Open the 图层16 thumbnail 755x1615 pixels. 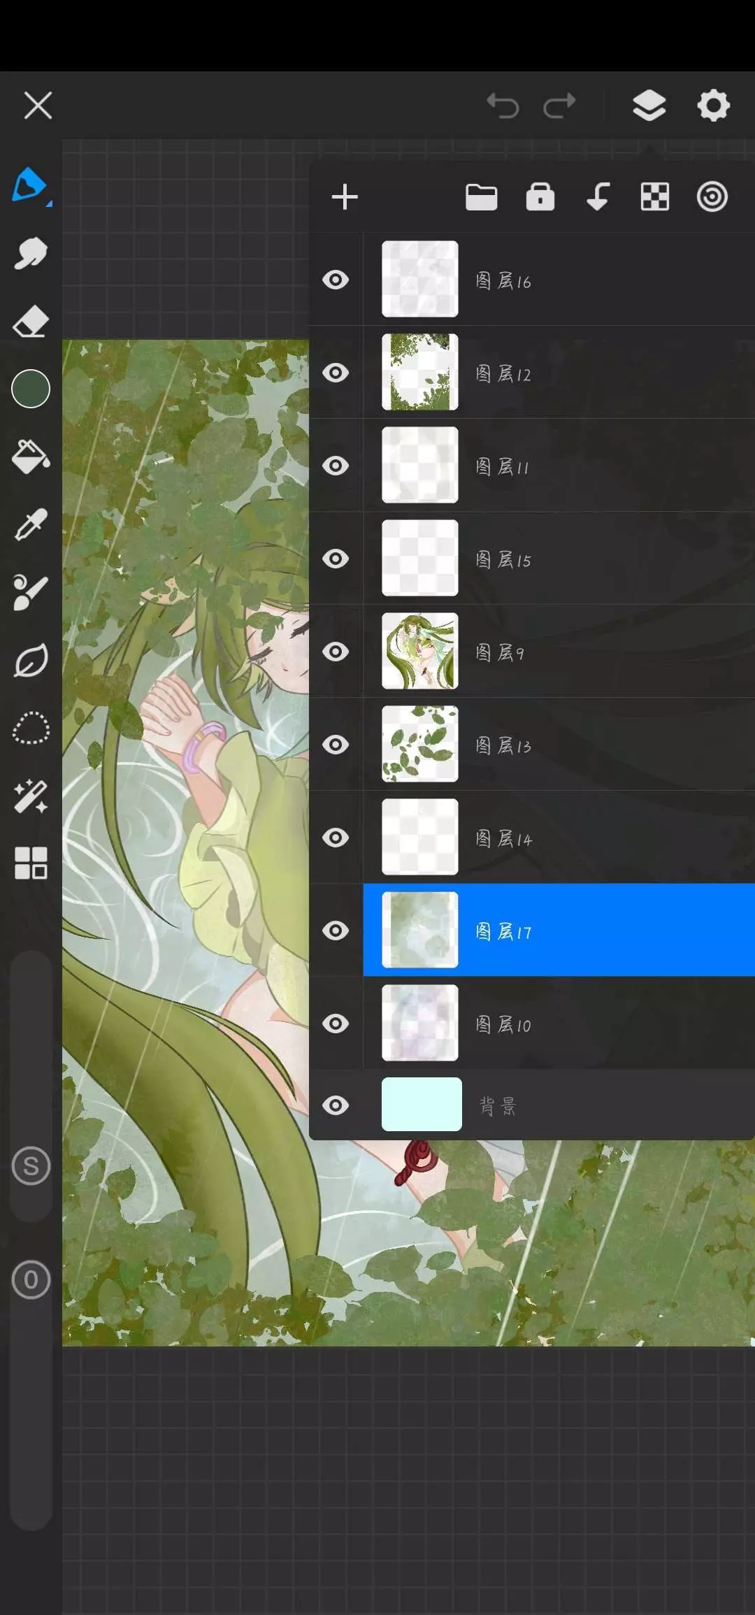click(x=420, y=279)
